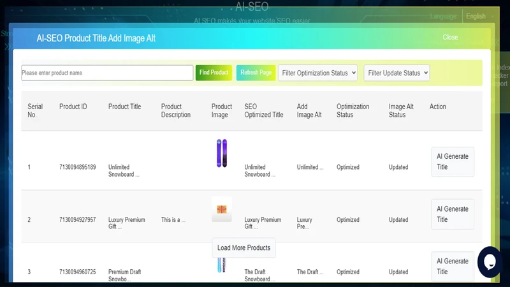The image size is (510, 287).
Task: Open the Filter Optimization Status dropdown
Action: pos(317,73)
